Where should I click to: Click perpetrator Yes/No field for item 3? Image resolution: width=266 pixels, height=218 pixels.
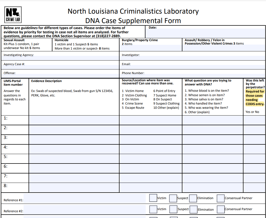tap(254, 140)
